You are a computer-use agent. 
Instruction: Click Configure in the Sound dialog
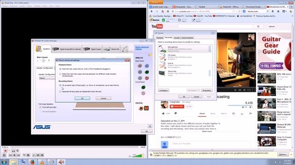point(164,91)
